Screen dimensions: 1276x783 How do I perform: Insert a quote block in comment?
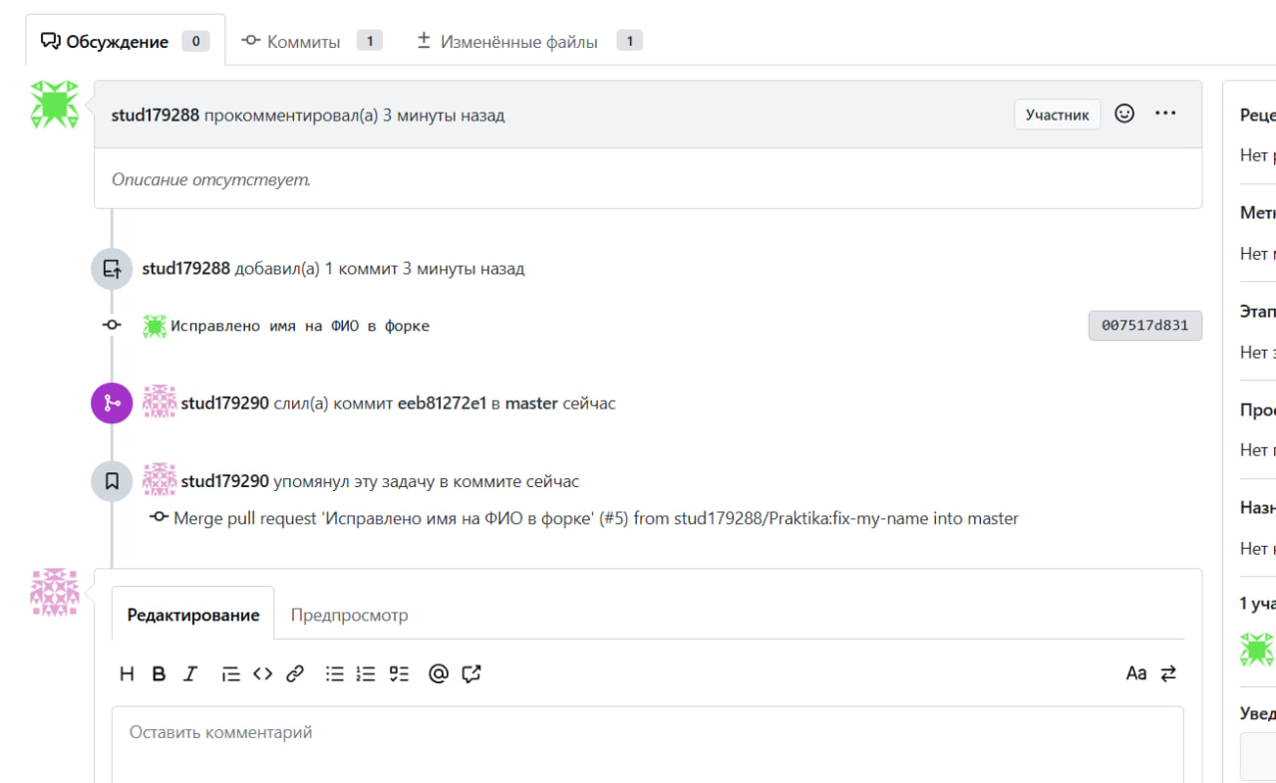230,673
